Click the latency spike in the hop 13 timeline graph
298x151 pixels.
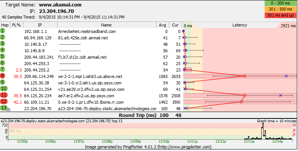pyautogui.click(x=263, y=131)
